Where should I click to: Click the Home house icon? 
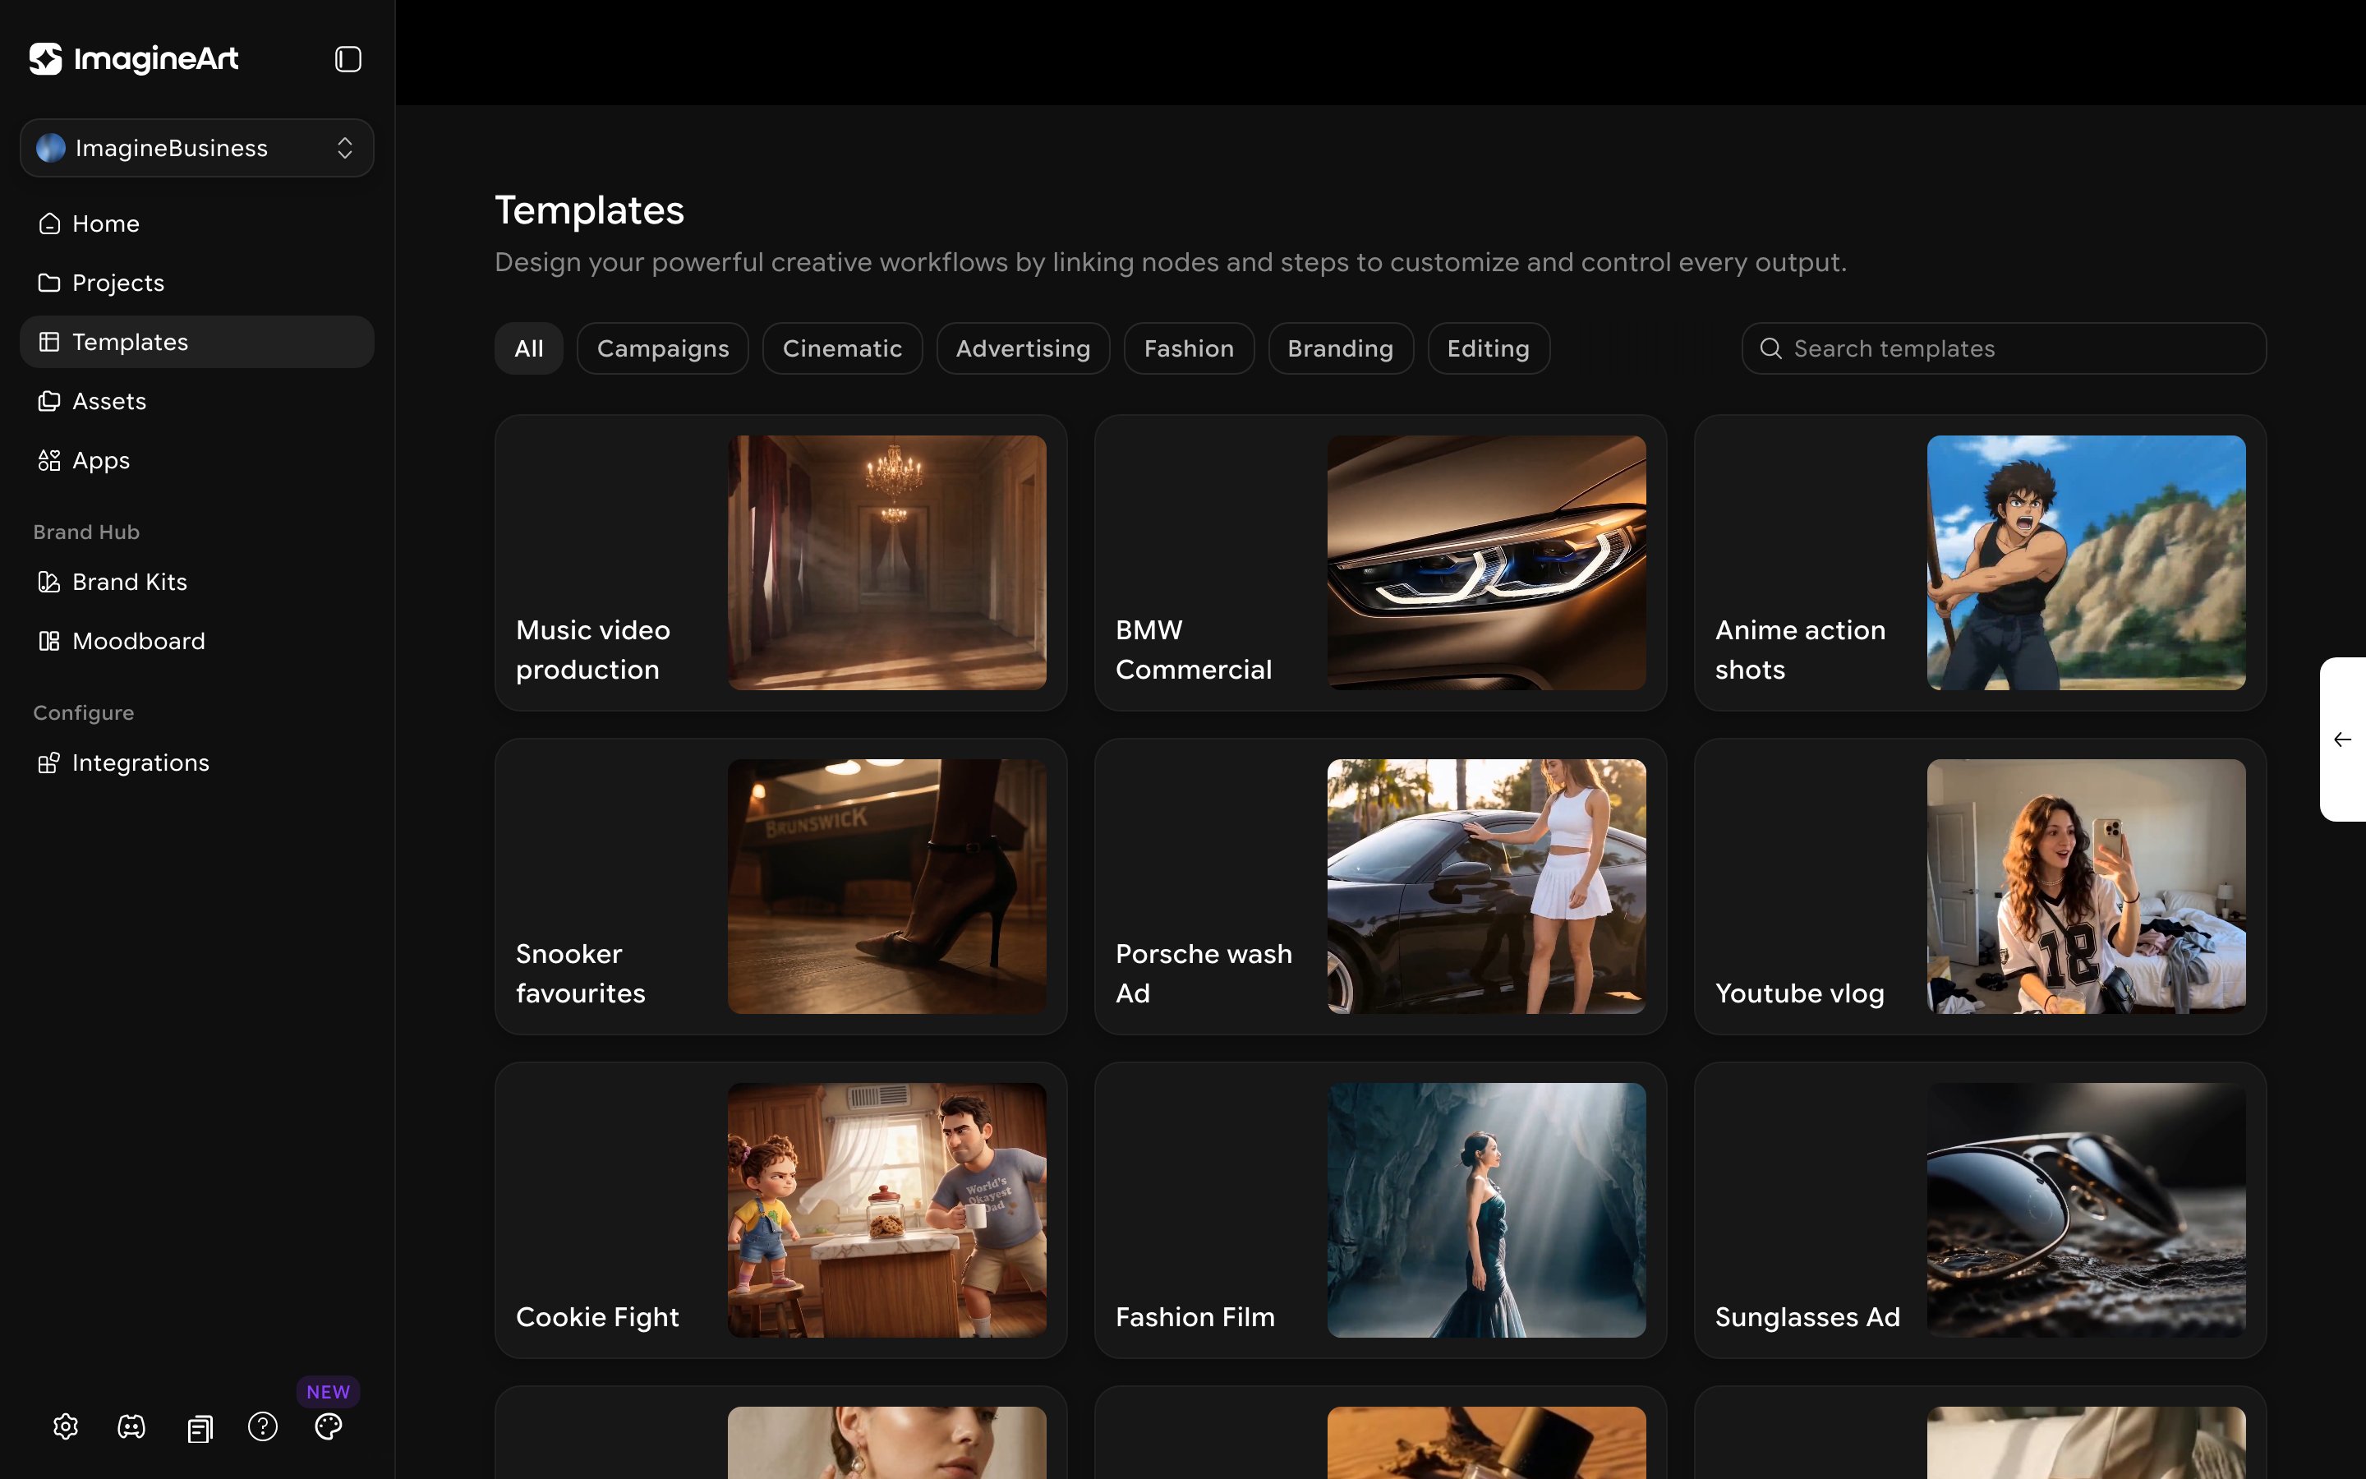click(x=49, y=224)
